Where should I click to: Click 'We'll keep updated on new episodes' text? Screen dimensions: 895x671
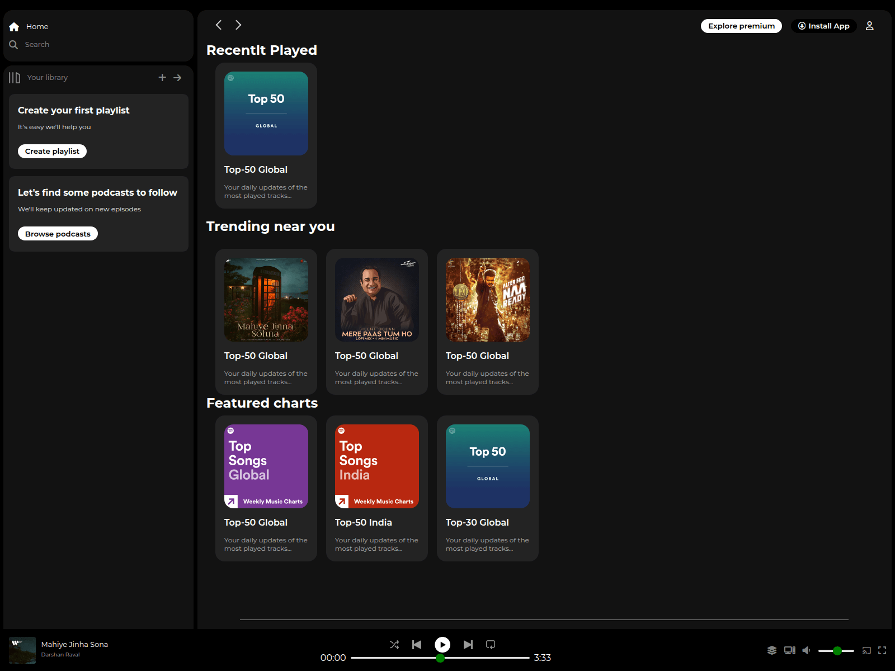click(79, 210)
